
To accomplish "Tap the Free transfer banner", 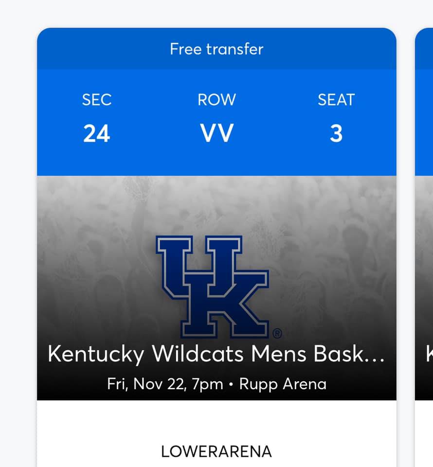I will click(x=216, y=49).
